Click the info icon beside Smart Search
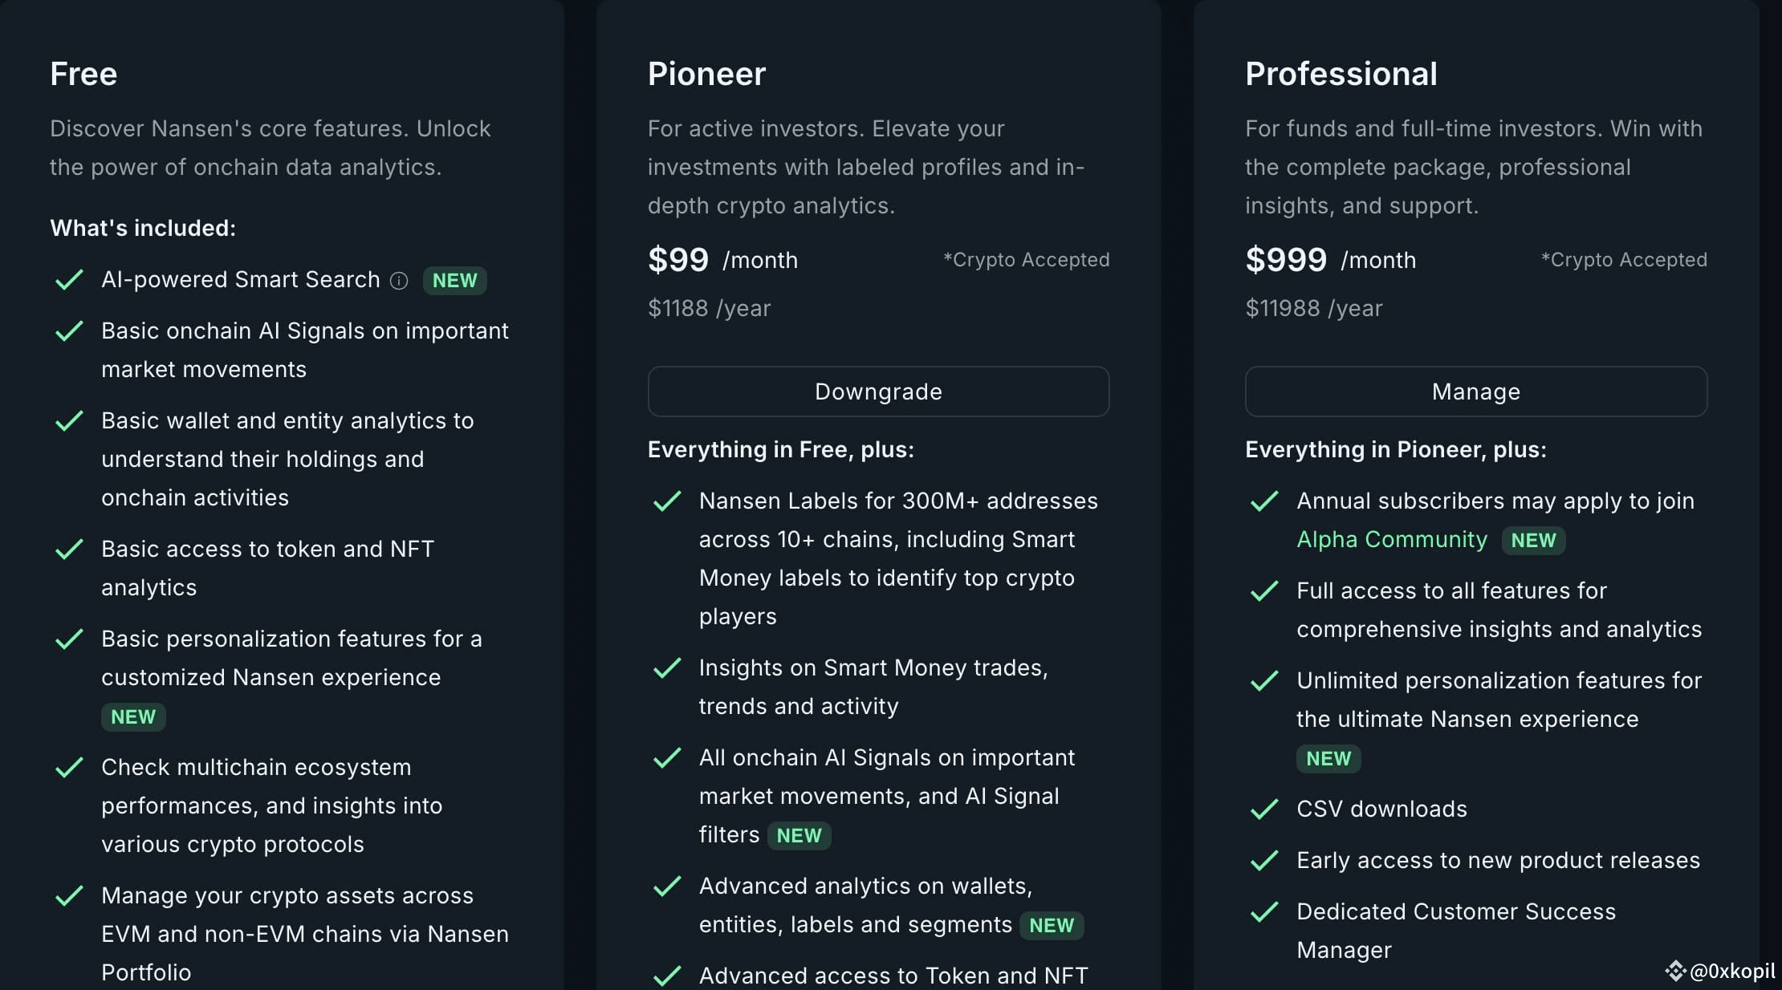The image size is (1782, 990). pyautogui.click(x=399, y=281)
